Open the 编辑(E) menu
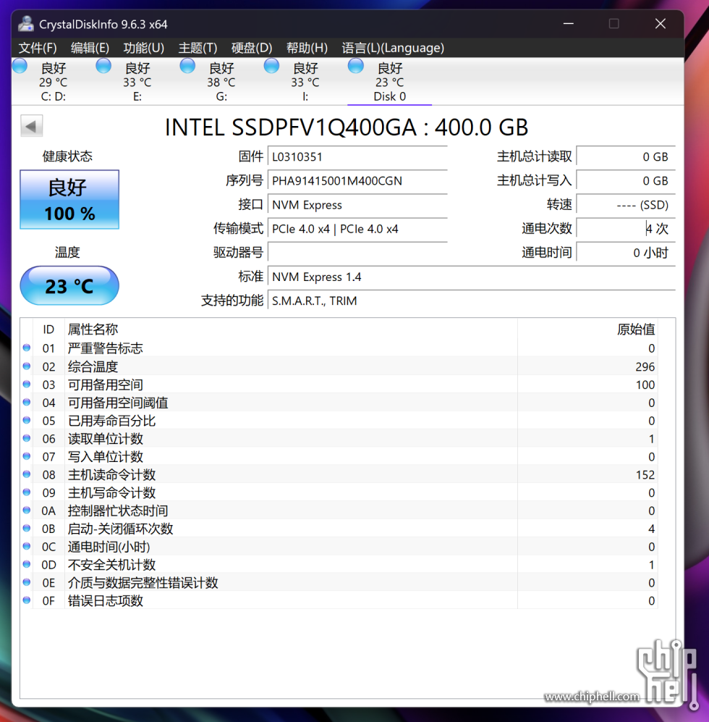The height and width of the screenshot is (722, 709). coord(90,48)
